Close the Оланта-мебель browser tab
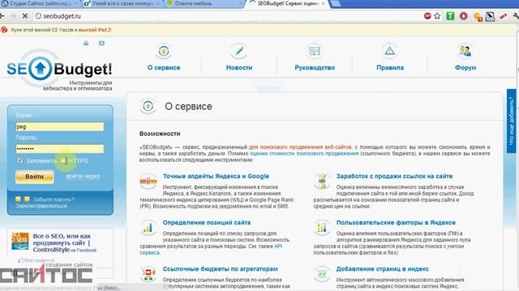The width and height of the screenshot is (519, 291). pos(241,3)
